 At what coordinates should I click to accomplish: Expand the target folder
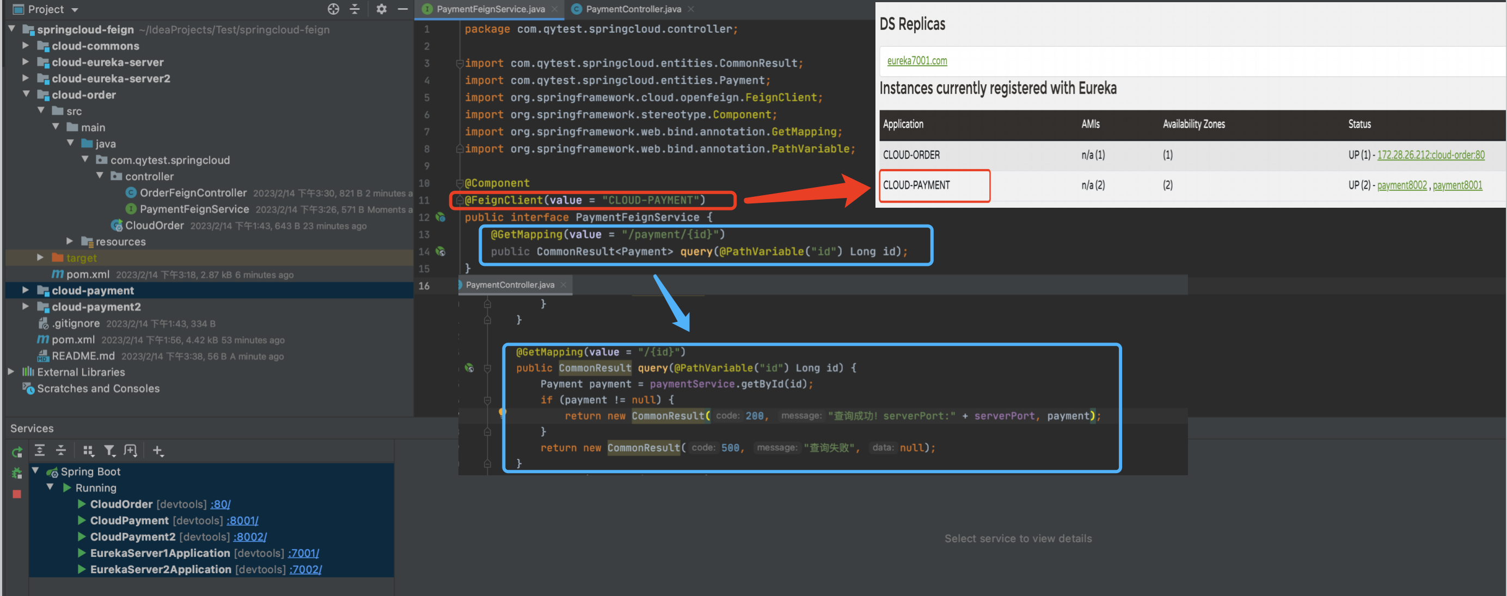(40, 257)
